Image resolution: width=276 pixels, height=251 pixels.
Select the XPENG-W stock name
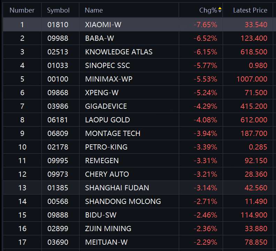click(x=102, y=93)
